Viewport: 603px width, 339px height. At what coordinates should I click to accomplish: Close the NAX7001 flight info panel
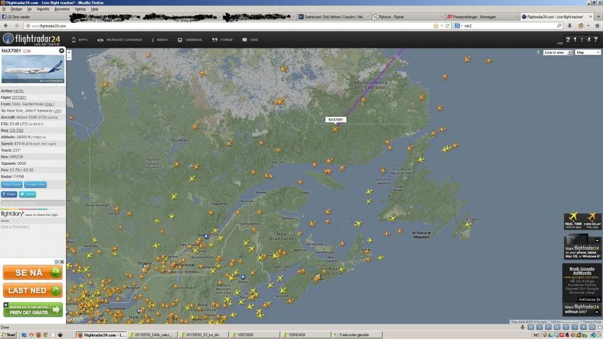coord(61,51)
